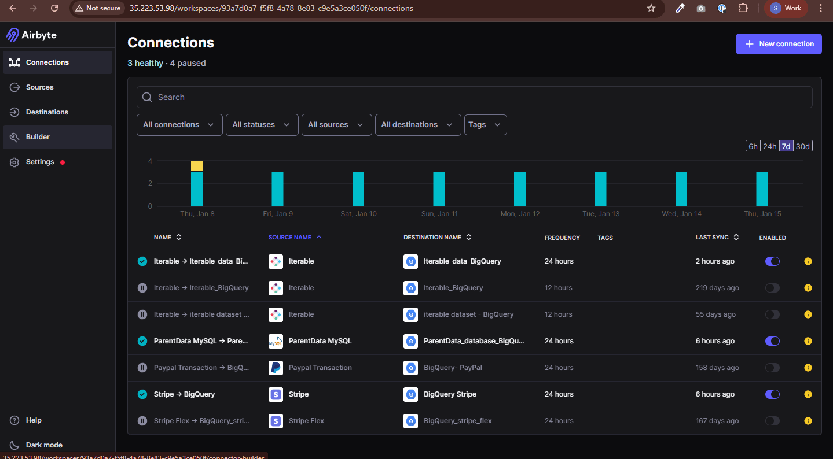Image resolution: width=833 pixels, height=459 pixels.
Task: Expand the All connections dropdown
Action: tap(179, 125)
